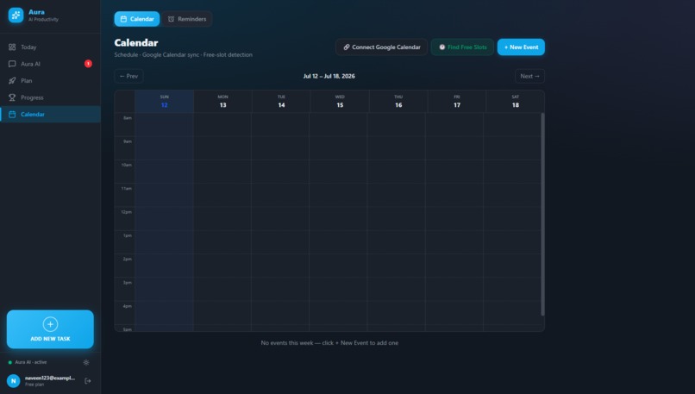
Task: Switch to the Reminders tab
Action: pyautogui.click(x=187, y=19)
